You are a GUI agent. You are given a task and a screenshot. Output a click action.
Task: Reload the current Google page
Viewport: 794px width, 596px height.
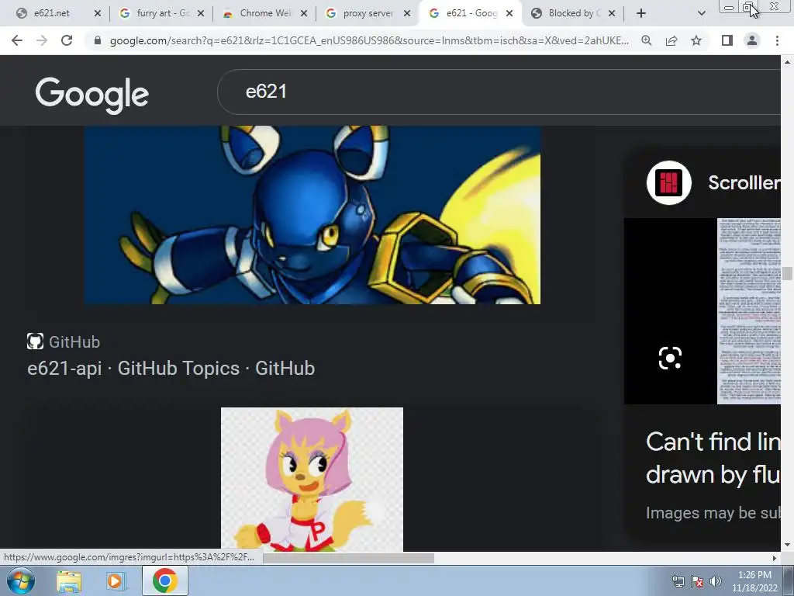[67, 40]
